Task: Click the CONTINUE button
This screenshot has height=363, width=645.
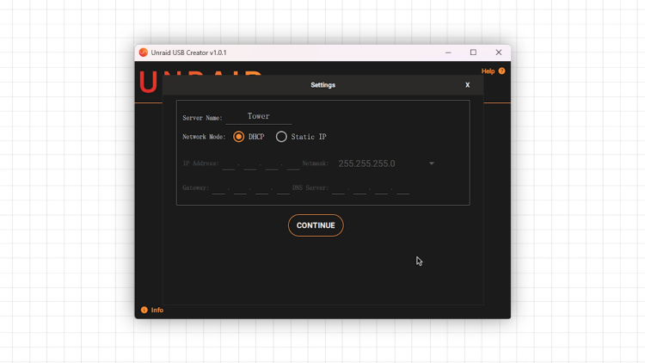Action: click(x=316, y=225)
